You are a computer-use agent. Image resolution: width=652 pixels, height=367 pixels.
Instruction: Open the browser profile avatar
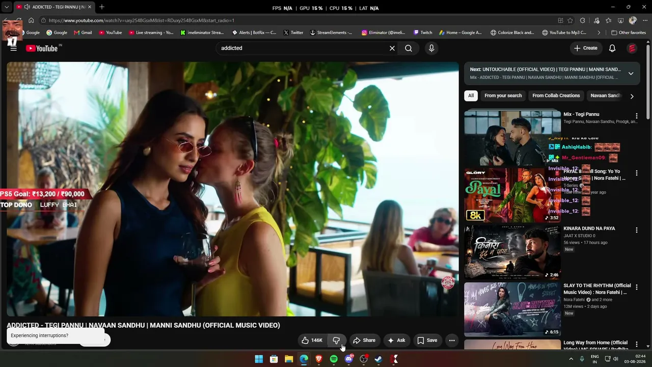click(633, 20)
